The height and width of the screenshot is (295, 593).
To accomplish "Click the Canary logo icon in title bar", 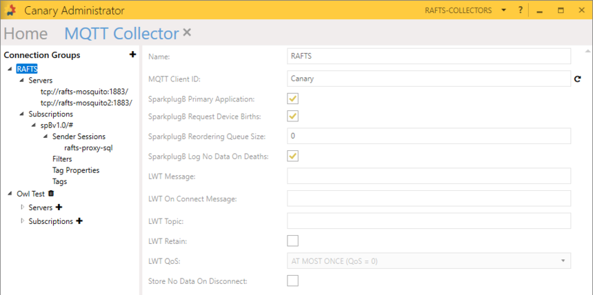I will click(11, 10).
